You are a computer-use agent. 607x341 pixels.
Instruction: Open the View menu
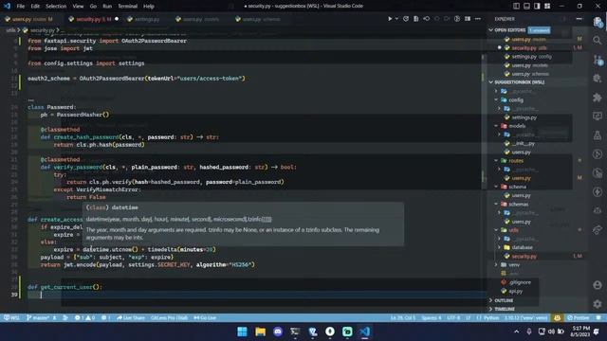[x=78, y=7]
